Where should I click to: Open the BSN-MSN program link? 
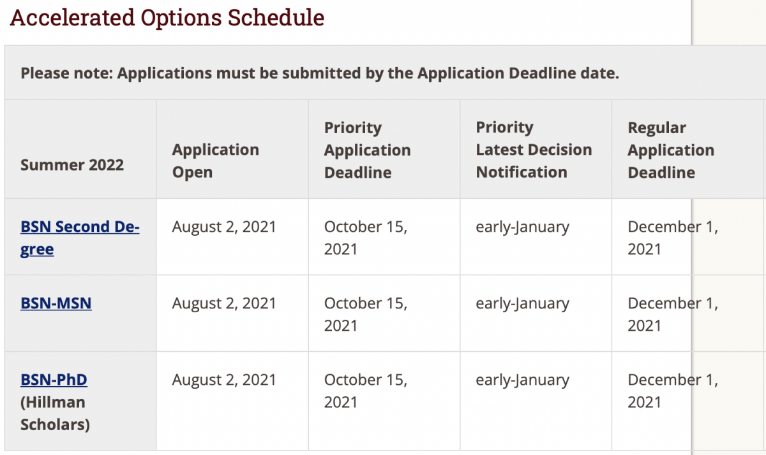coord(56,303)
